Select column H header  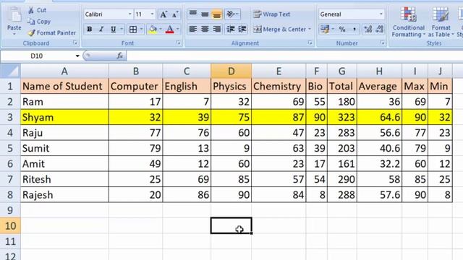click(379, 71)
